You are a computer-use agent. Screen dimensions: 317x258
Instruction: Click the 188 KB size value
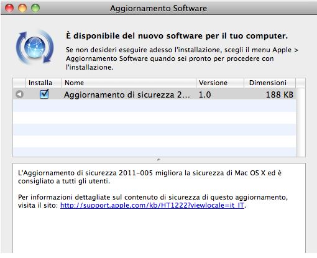(280, 94)
